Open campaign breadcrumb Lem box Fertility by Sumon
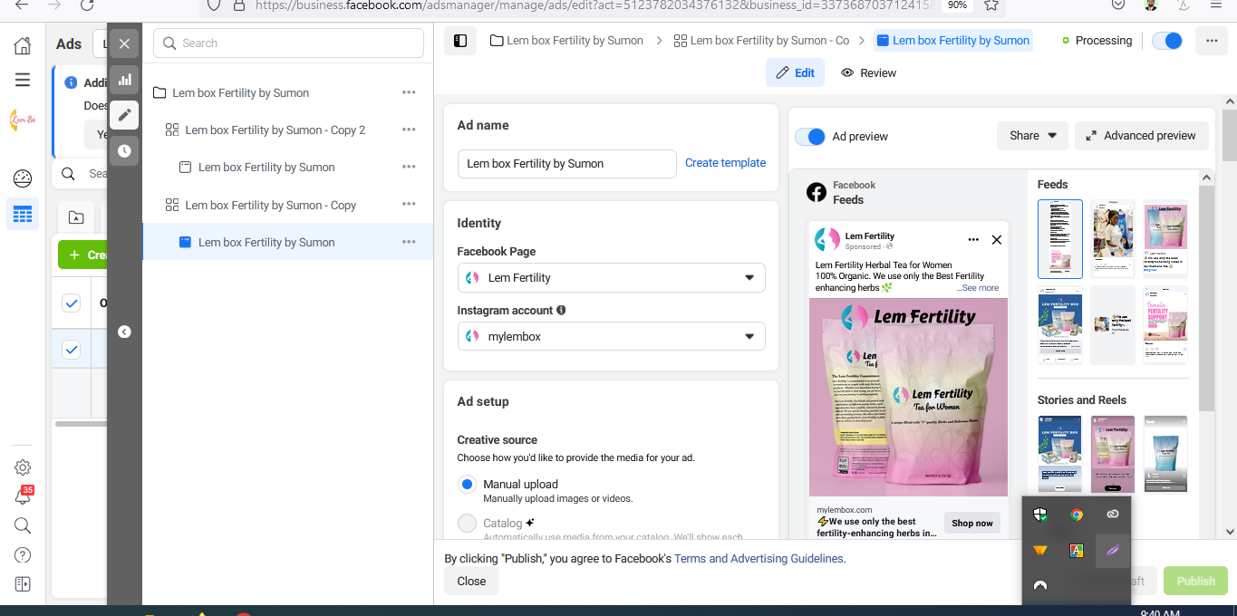Image resolution: width=1237 pixels, height=616 pixels. tap(566, 41)
